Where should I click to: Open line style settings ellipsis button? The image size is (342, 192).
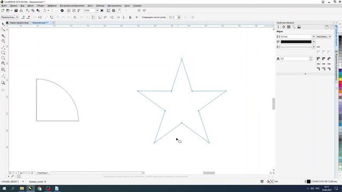[x=318, y=47]
